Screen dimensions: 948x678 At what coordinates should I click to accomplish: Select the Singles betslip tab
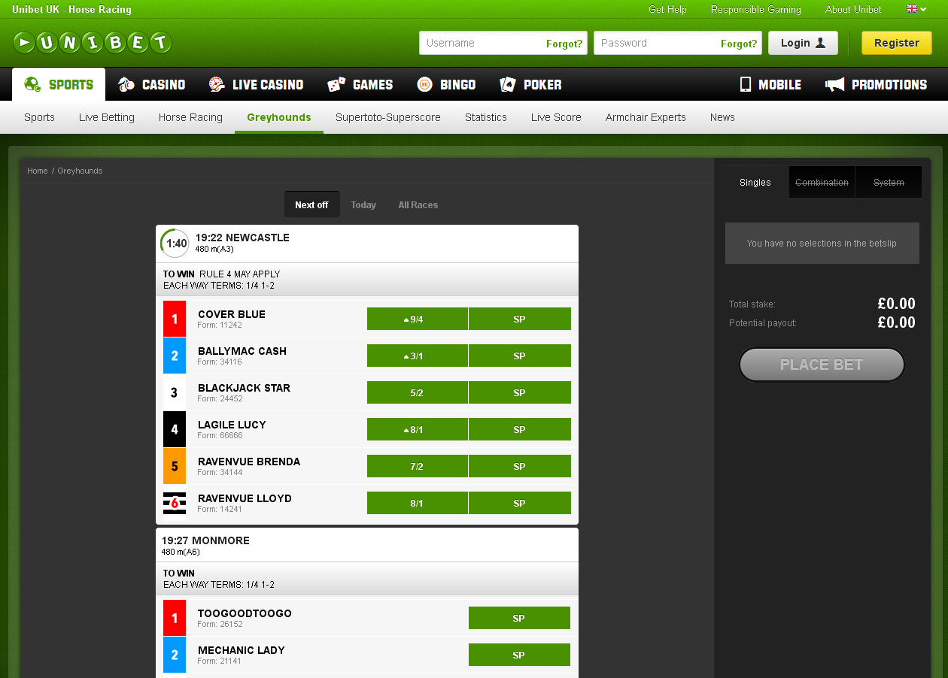tap(755, 183)
